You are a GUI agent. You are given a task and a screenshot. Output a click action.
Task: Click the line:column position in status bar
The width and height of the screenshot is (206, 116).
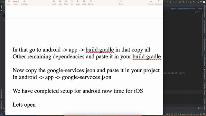pyautogui.click(x=168, y=114)
